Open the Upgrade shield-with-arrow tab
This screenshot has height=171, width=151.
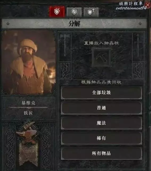pyautogui.click(x=91, y=12)
